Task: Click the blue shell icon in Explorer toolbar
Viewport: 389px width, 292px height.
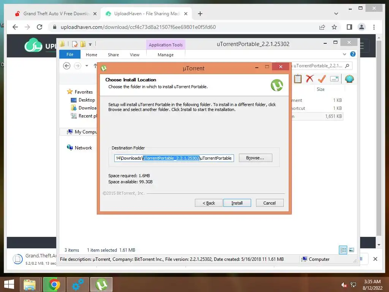Action: (x=349, y=79)
